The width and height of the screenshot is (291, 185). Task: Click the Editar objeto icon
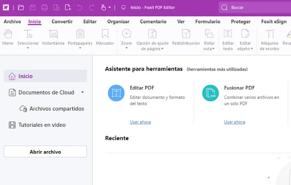245,34
